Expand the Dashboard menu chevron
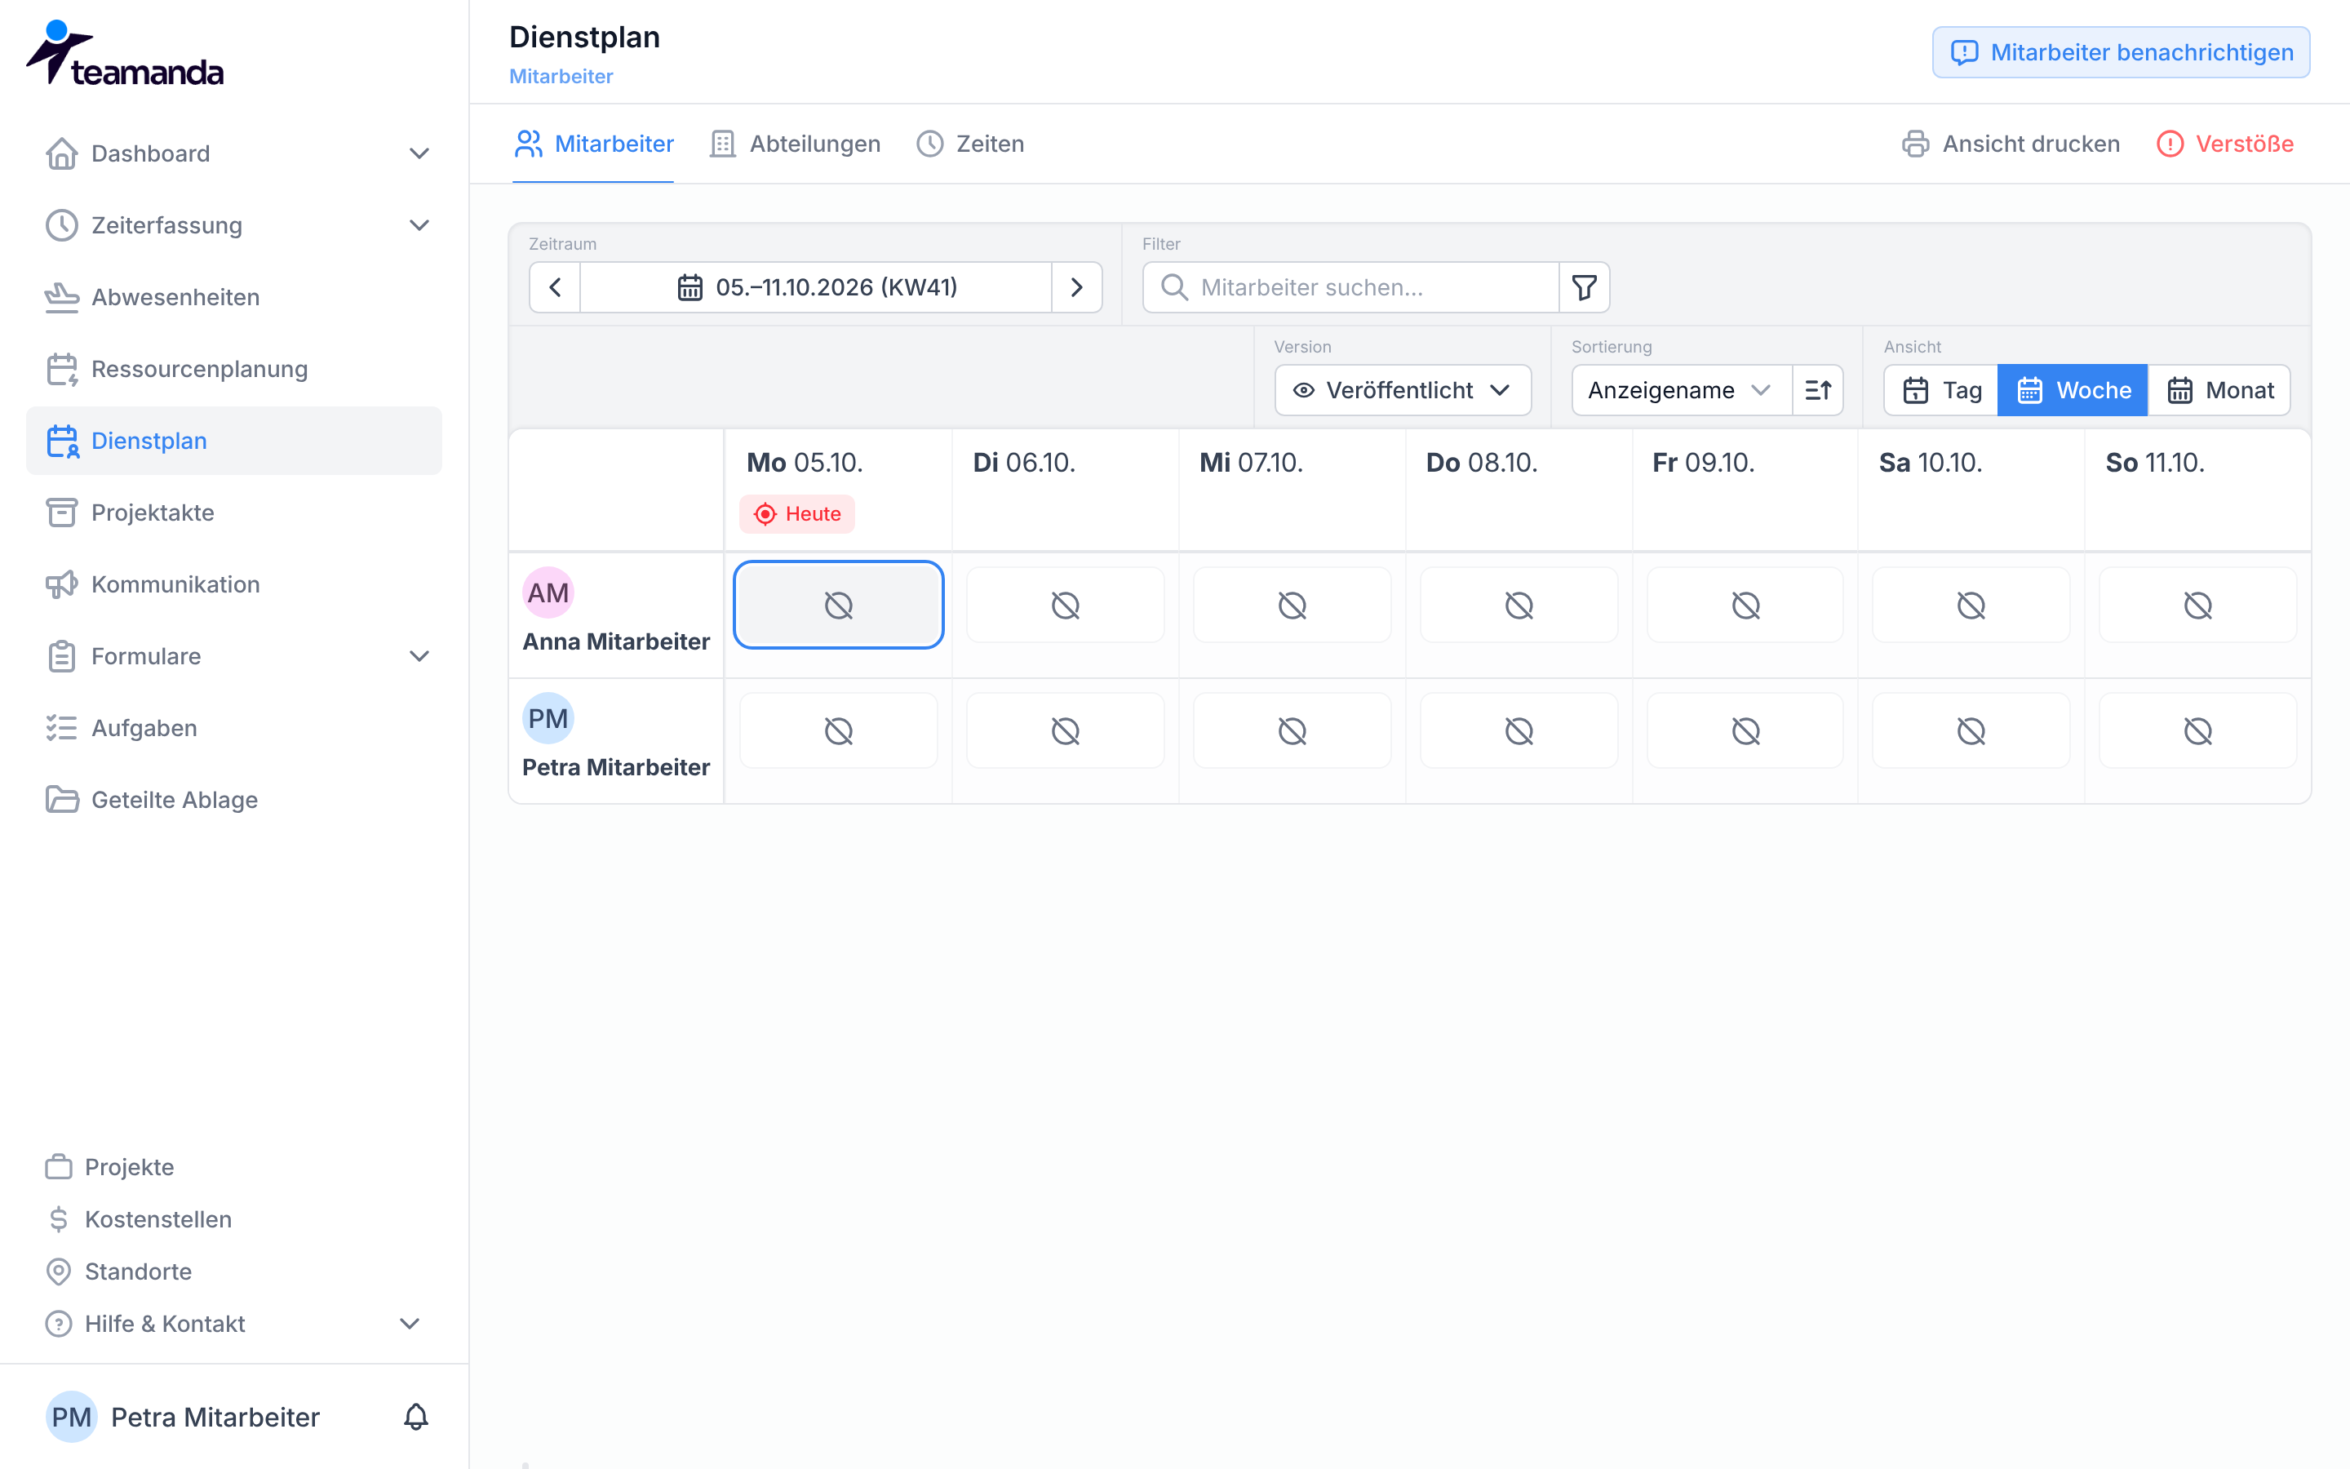The width and height of the screenshot is (2350, 1469). (419, 153)
